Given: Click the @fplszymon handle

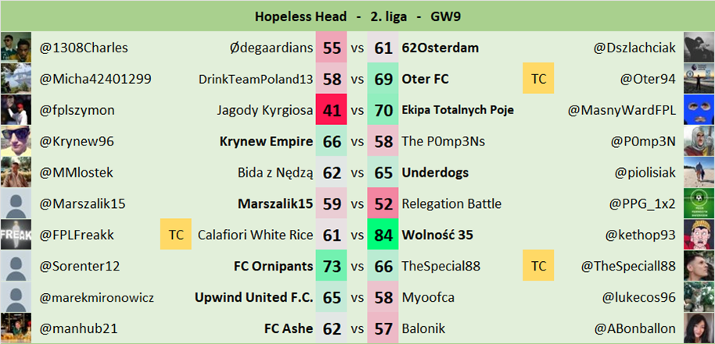Looking at the screenshot, I should (76, 110).
